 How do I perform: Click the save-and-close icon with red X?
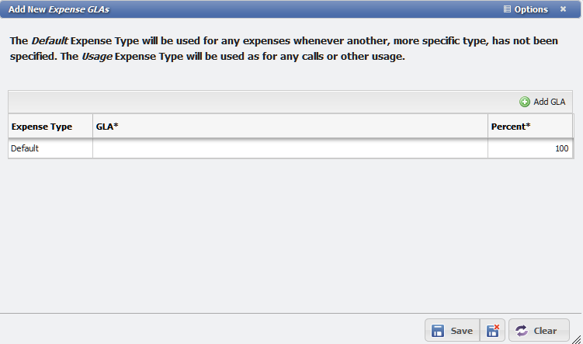493,331
